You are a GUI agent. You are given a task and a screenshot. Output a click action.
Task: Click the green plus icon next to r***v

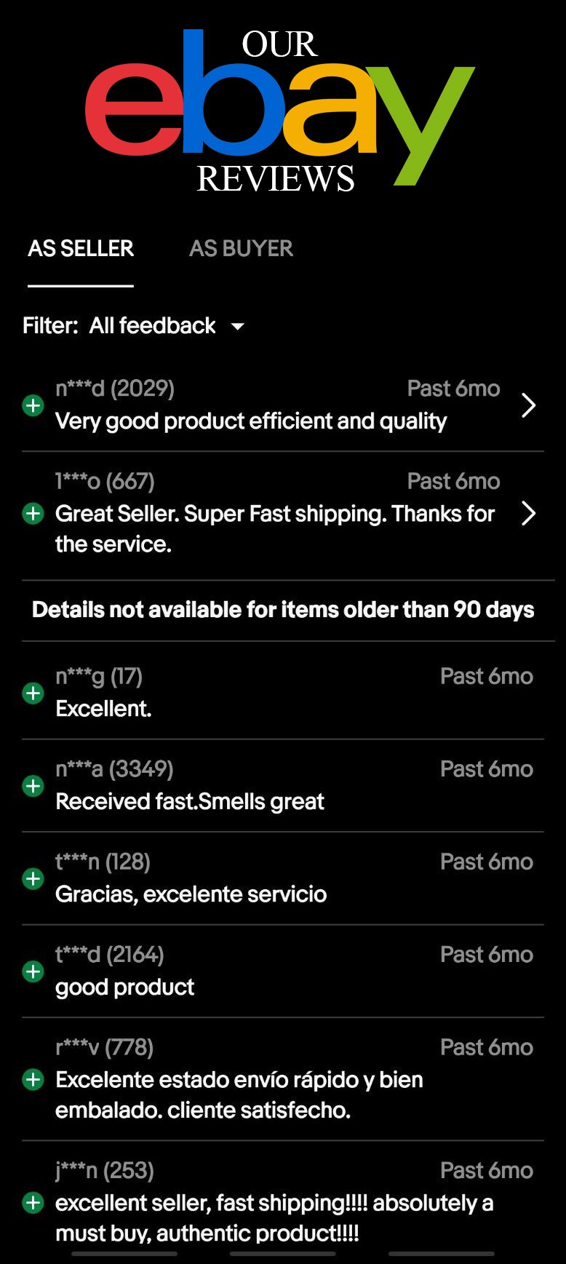pyautogui.click(x=33, y=1079)
